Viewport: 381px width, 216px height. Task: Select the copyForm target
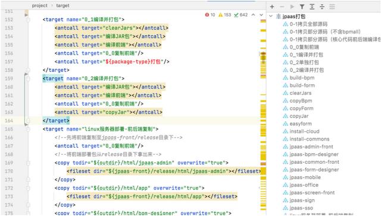pyautogui.click(x=301, y=109)
